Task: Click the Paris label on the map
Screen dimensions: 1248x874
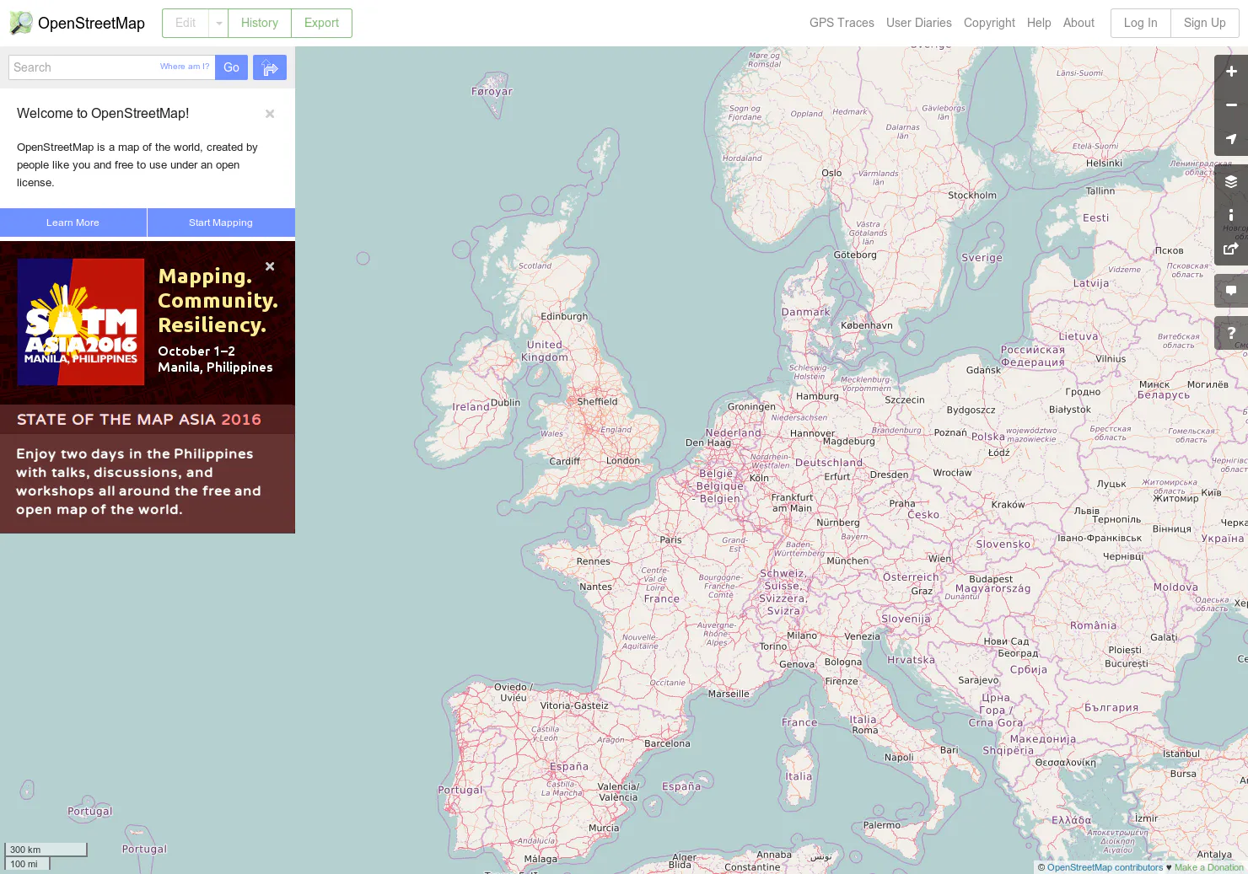Action: (671, 540)
